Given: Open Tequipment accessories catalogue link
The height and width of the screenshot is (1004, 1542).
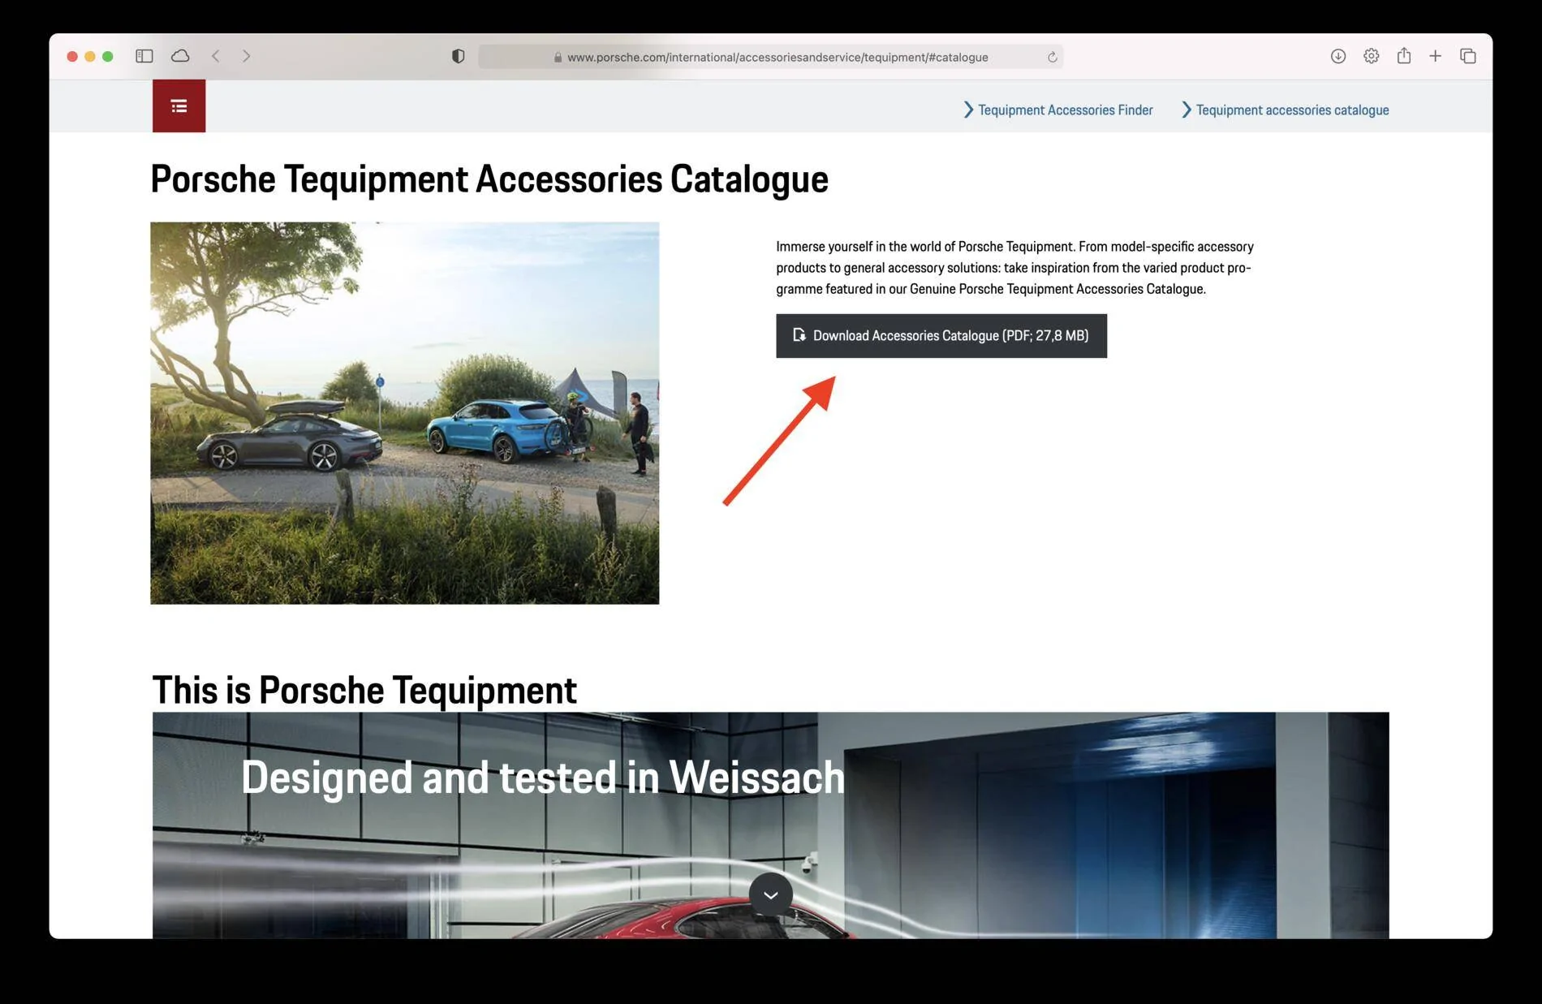Looking at the screenshot, I should 1285,110.
